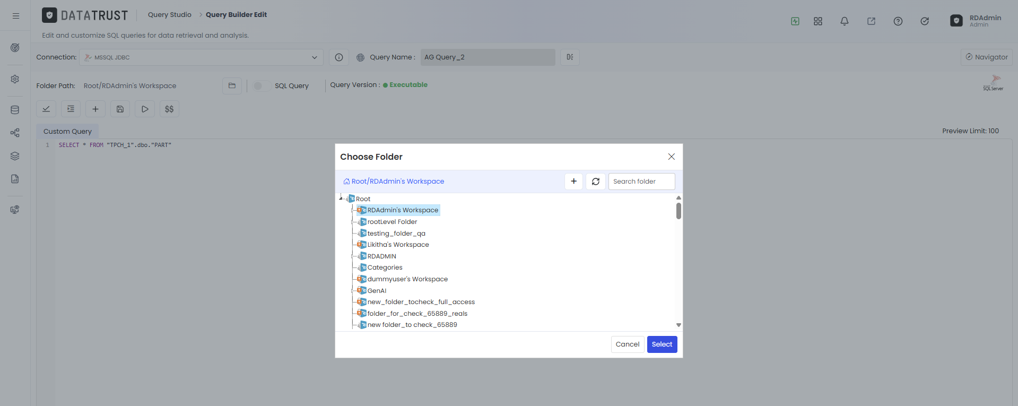Run the query with the play icon

[145, 109]
